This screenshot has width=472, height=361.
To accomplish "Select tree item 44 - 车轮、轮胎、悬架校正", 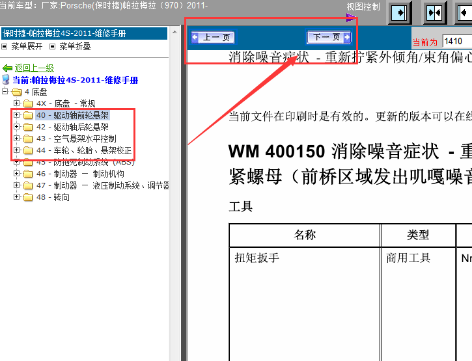I will [84, 150].
